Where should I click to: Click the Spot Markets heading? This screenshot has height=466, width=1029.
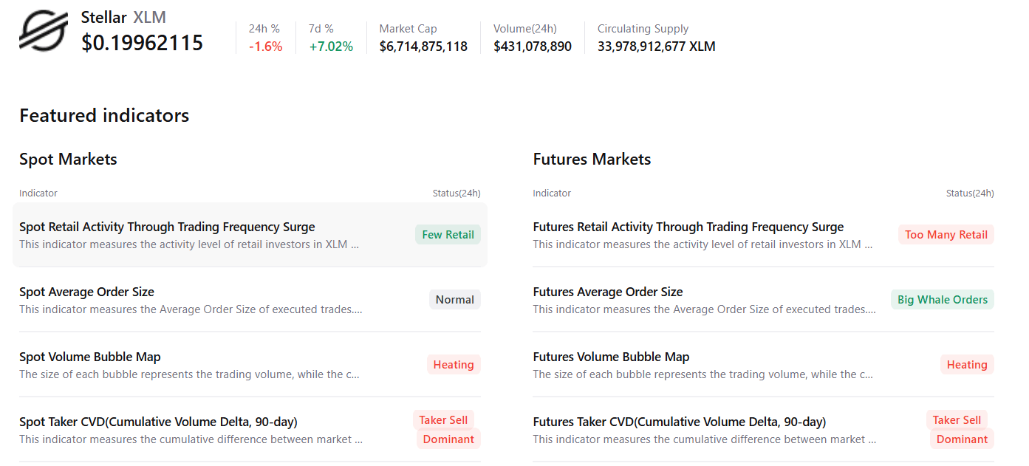point(68,159)
